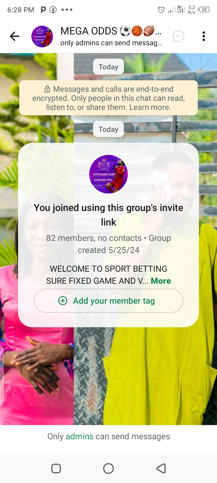
Task: Expand group description with More
Action: pyautogui.click(x=161, y=281)
